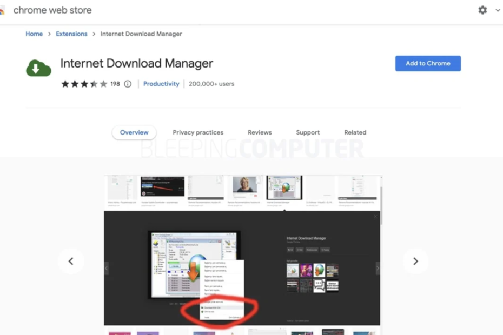
Task: Click the 198 ratings count
Action: (x=115, y=84)
